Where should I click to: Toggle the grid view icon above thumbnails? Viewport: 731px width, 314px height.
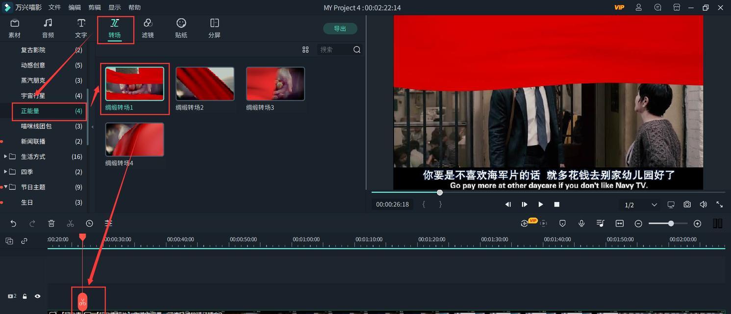[x=305, y=50]
